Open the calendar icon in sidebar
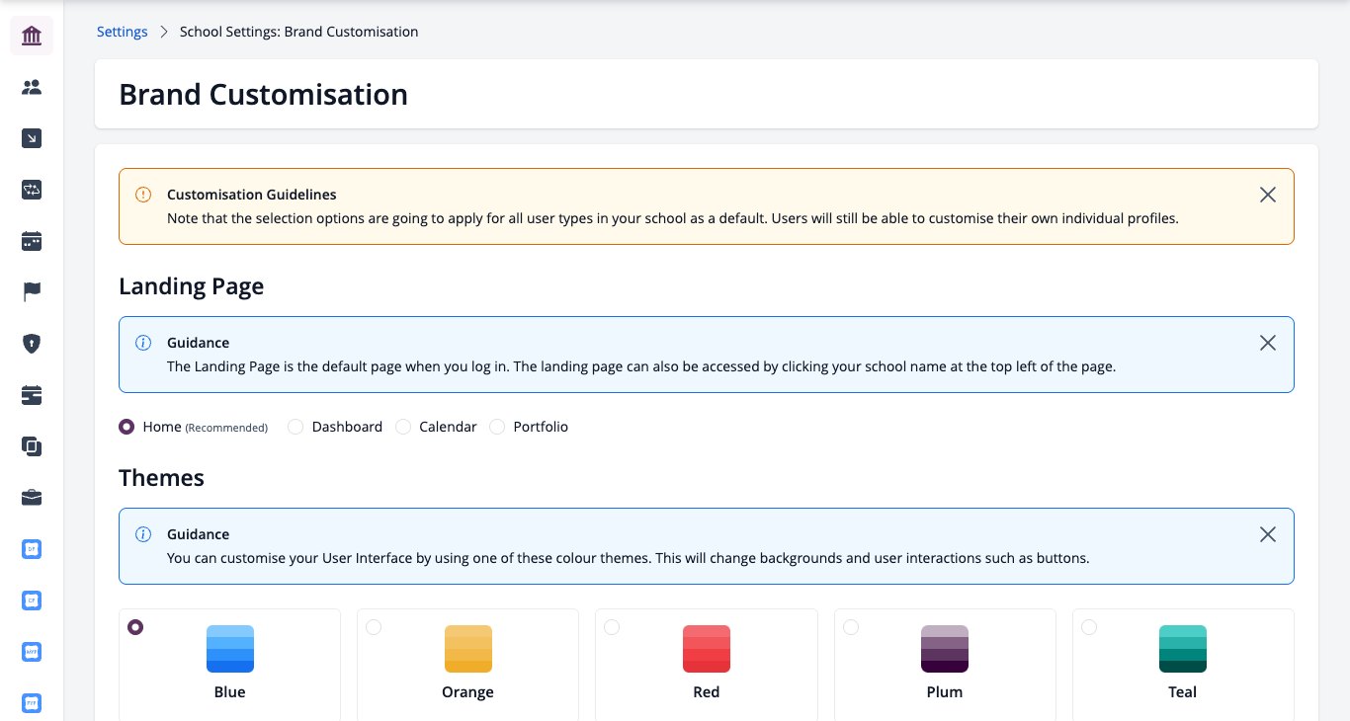Image resolution: width=1350 pixels, height=721 pixels. point(32,241)
